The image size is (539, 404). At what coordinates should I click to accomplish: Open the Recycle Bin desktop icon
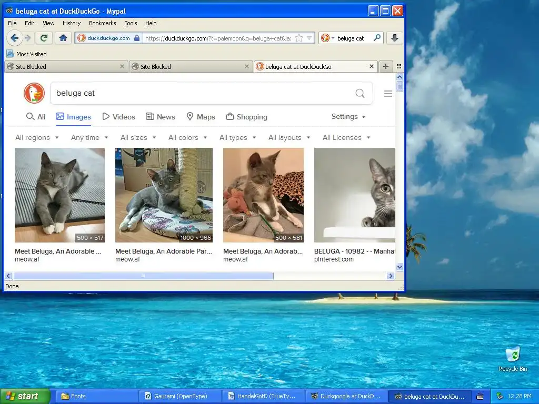coord(513,359)
